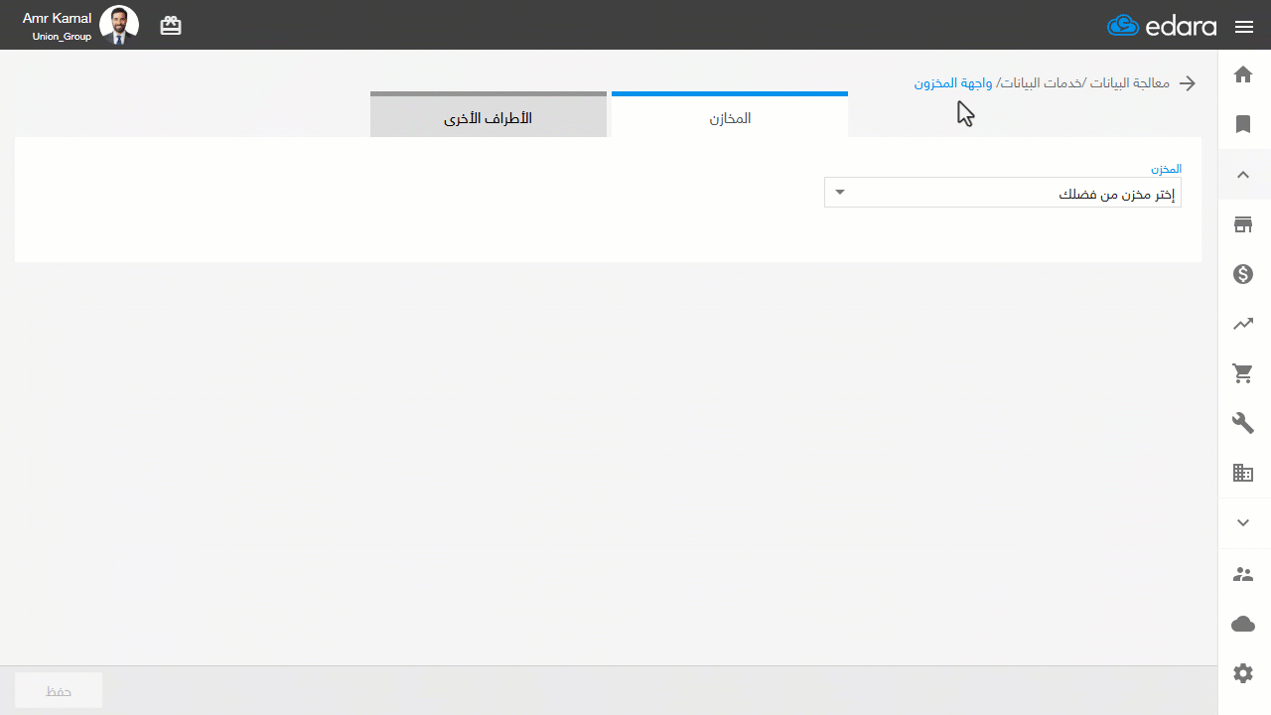Go to Home icon in sidebar
The height and width of the screenshot is (715, 1271).
pyautogui.click(x=1243, y=74)
